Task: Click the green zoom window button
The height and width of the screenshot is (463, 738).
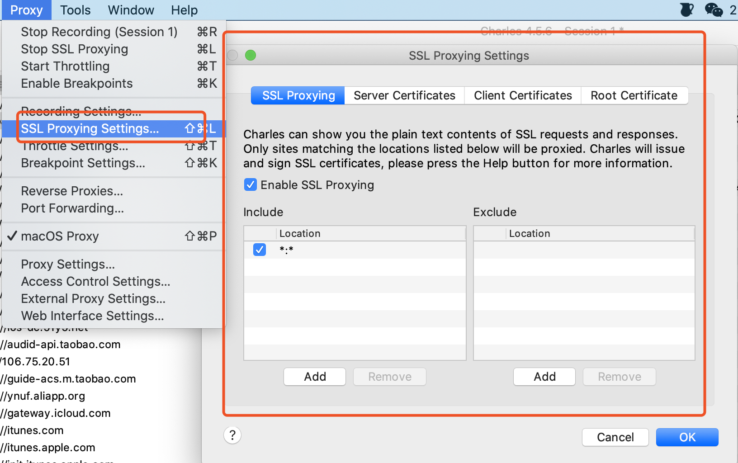Action: (251, 55)
